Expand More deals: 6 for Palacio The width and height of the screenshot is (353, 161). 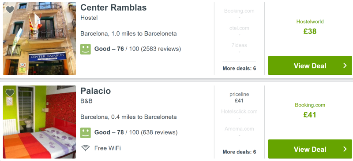coord(239,152)
